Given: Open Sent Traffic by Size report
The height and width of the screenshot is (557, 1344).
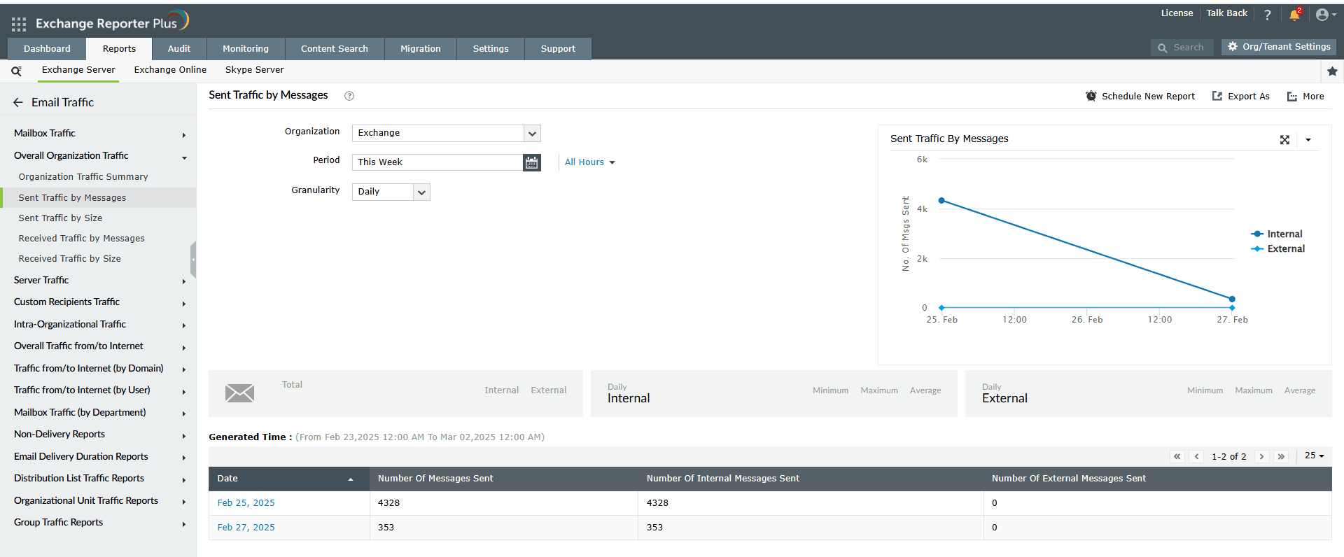Looking at the screenshot, I should (60, 218).
